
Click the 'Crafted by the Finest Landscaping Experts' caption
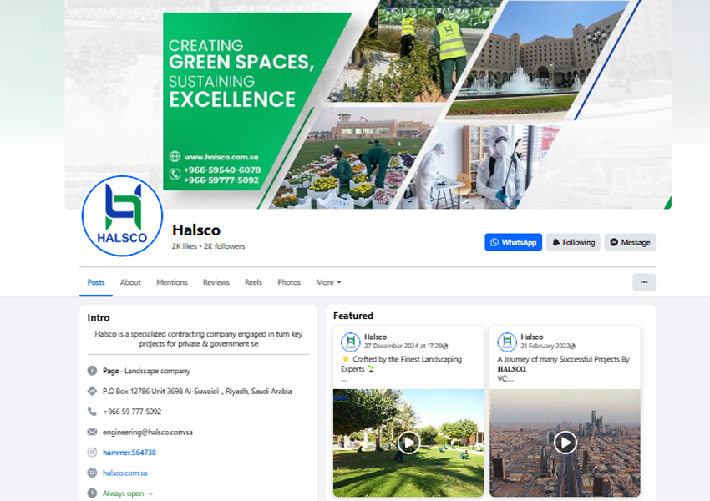[401, 364]
